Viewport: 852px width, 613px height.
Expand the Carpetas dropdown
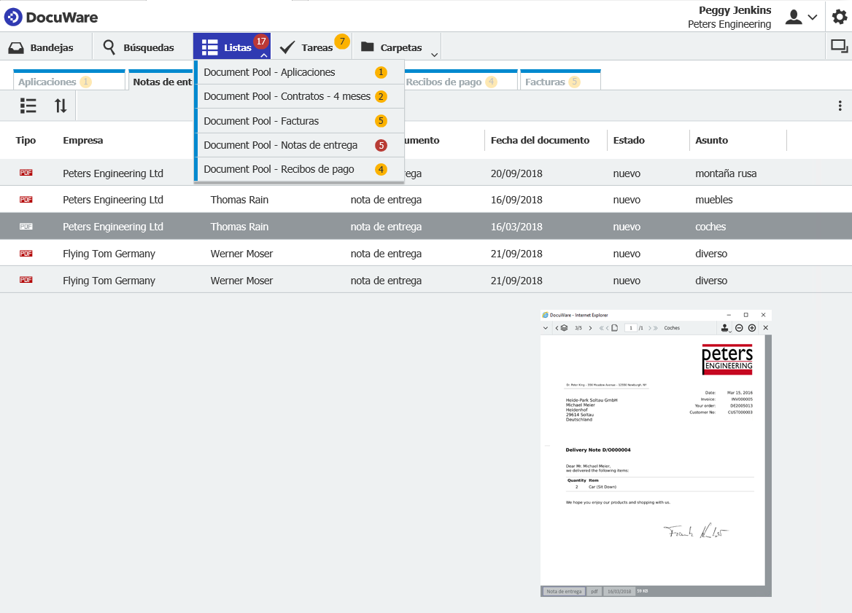[435, 55]
